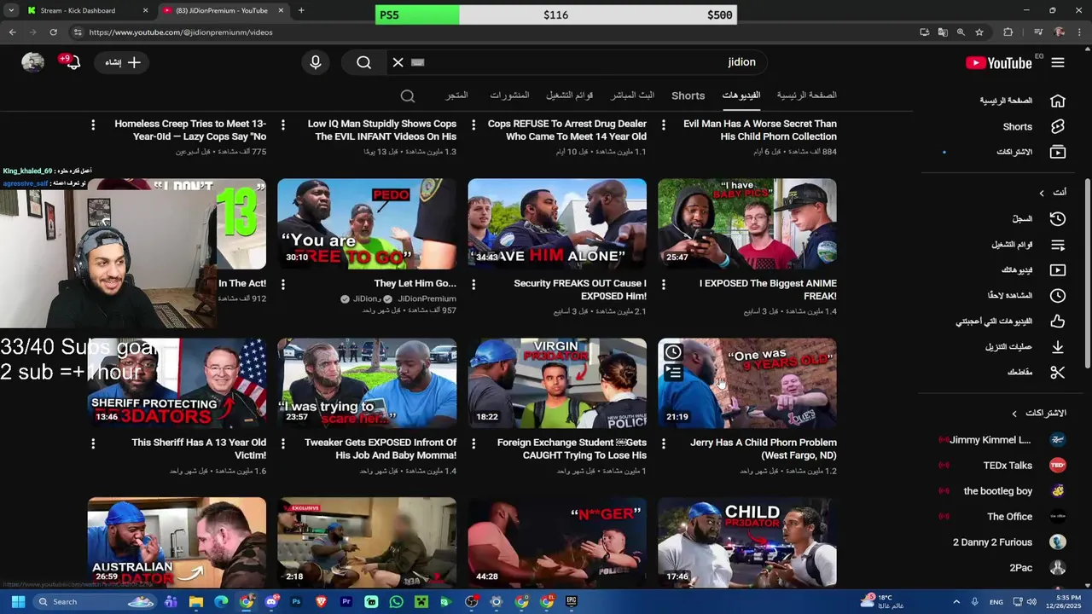The width and height of the screenshot is (1092, 614).
Task: Switch to the Posts (المنشورات) channel tab
Action: [509, 96]
